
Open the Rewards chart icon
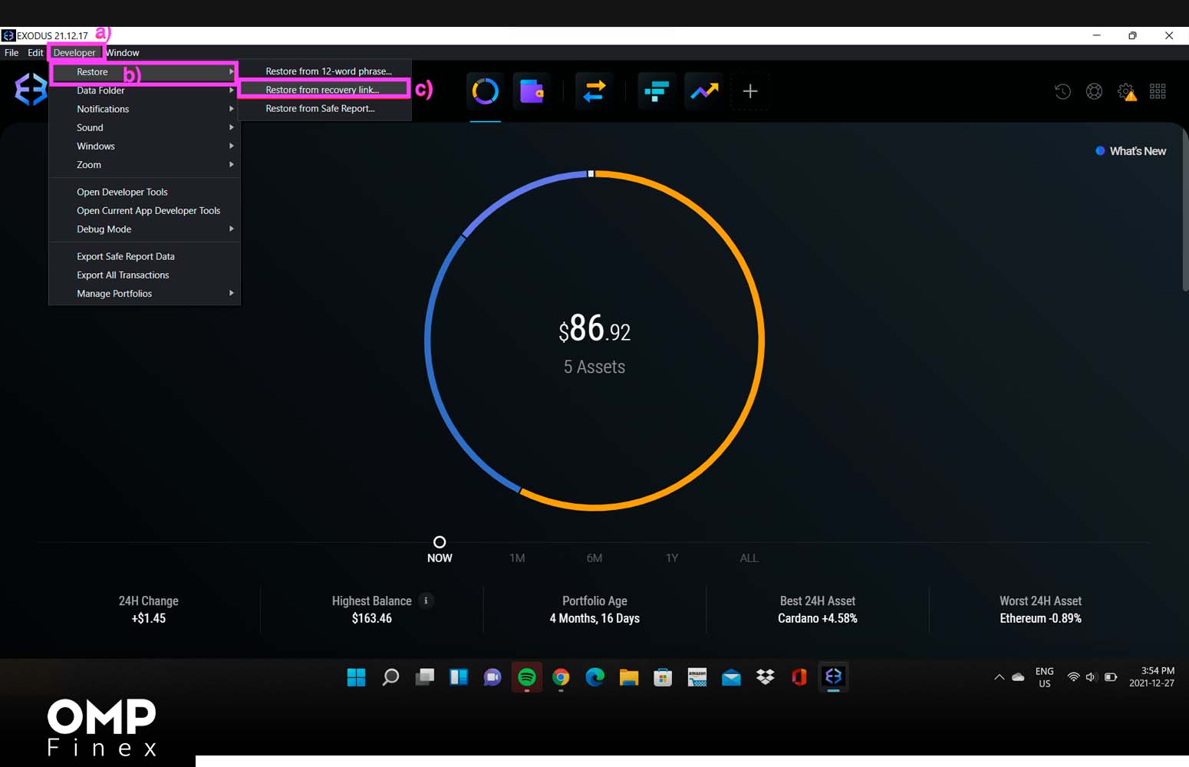[x=704, y=91]
